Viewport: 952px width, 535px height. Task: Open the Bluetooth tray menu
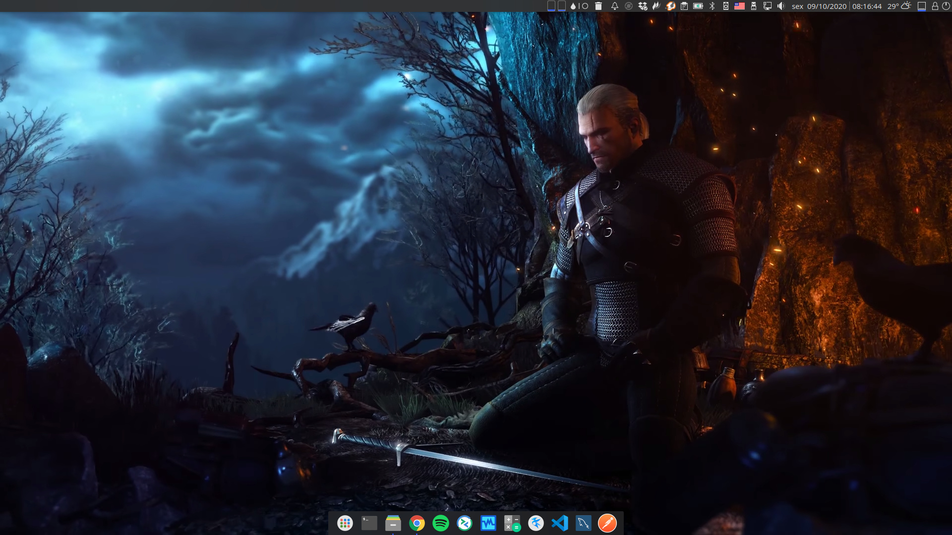tap(712, 6)
